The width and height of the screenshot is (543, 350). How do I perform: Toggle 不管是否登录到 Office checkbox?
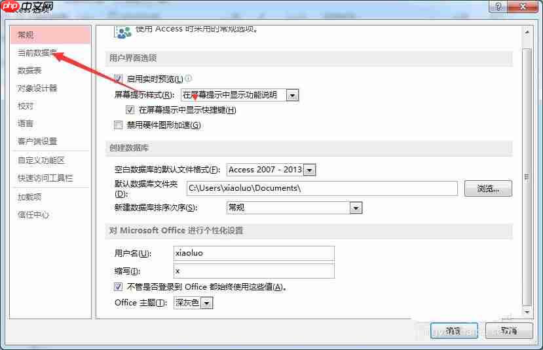click(x=118, y=286)
